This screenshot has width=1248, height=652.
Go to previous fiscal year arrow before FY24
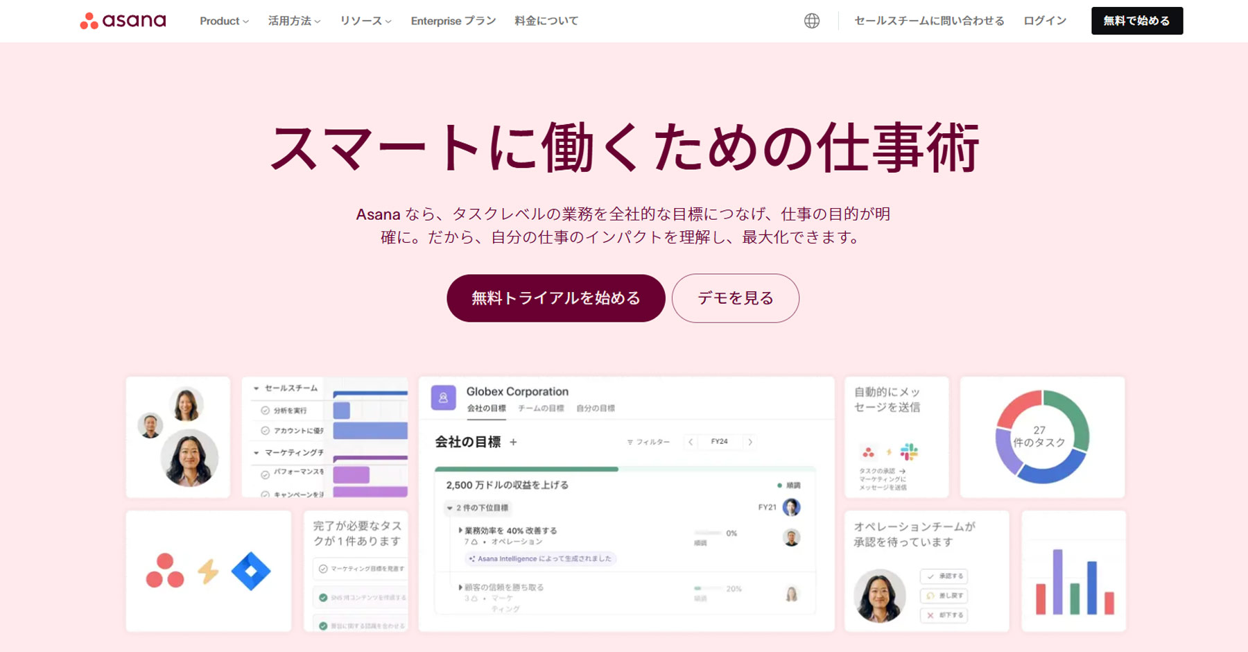[x=691, y=442]
